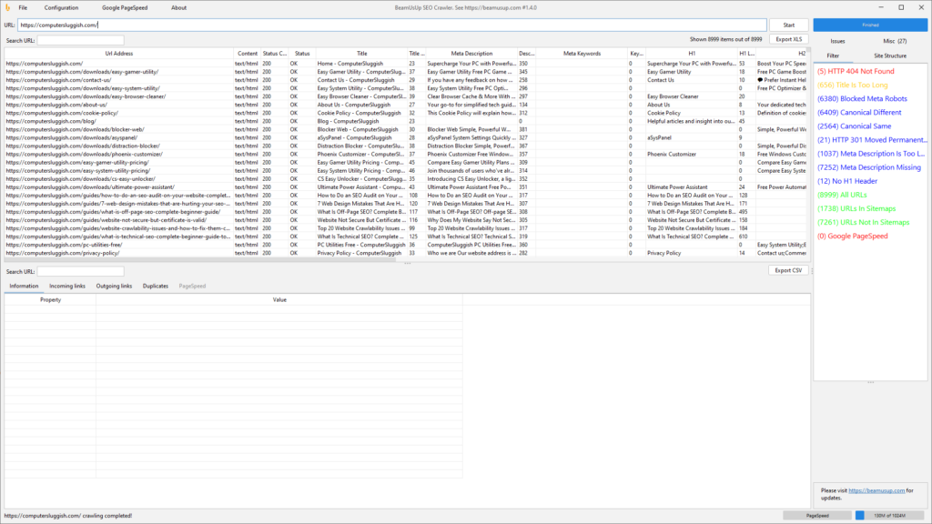Screen dimensions: 932x524
Task: Open the Information tab
Action: click(24, 287)
